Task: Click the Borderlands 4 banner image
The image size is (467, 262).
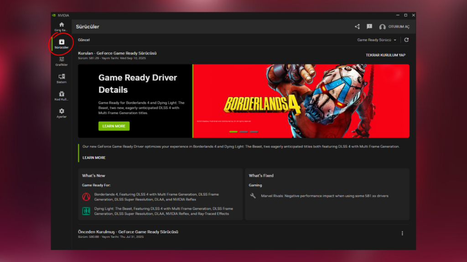Action: click(301, 101)
